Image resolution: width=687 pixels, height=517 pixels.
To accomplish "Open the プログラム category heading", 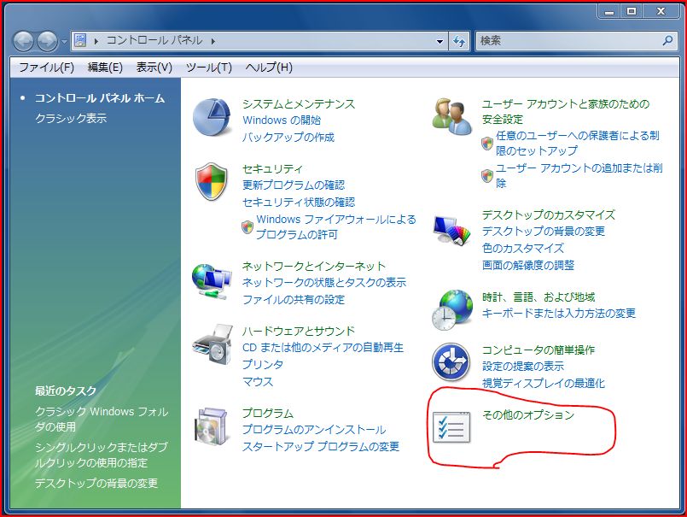I will [268, 413].
